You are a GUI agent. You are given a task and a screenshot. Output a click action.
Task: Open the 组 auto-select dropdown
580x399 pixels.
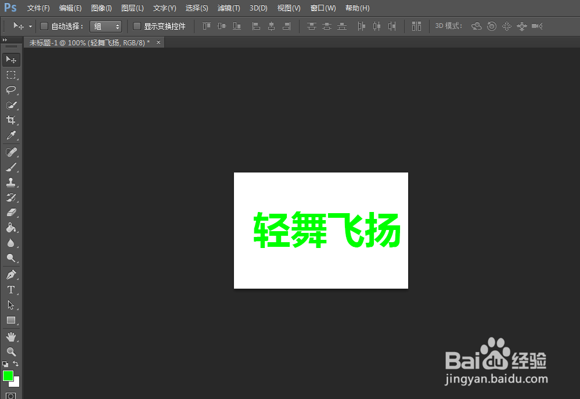coord(106,26)
